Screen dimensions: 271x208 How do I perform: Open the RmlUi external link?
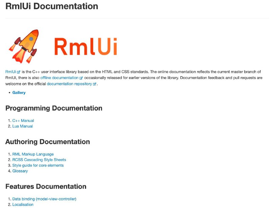point(13,72)
